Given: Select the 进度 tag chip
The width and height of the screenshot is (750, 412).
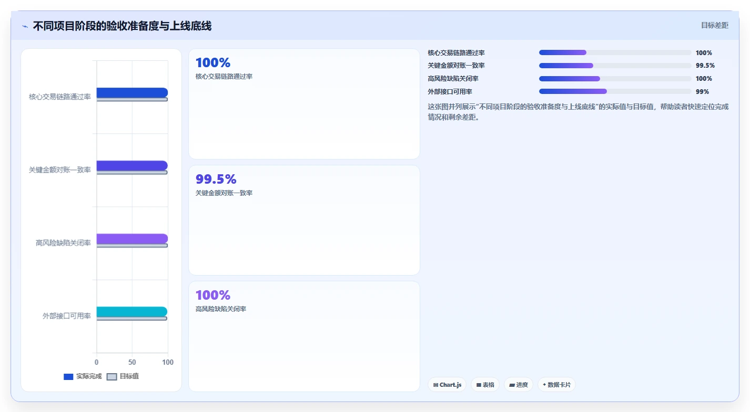Looking at the screenshot, I should pos(519,385).
